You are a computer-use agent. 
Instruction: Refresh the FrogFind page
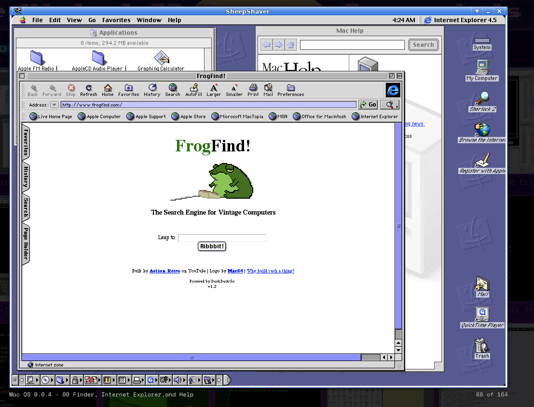coord(89,90)
